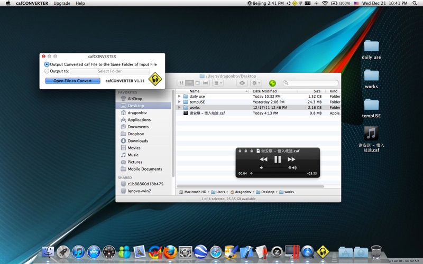Screen dimensions: 423x264
Task: Select the .caf file row in Finder list
Action: coord(258,113)
